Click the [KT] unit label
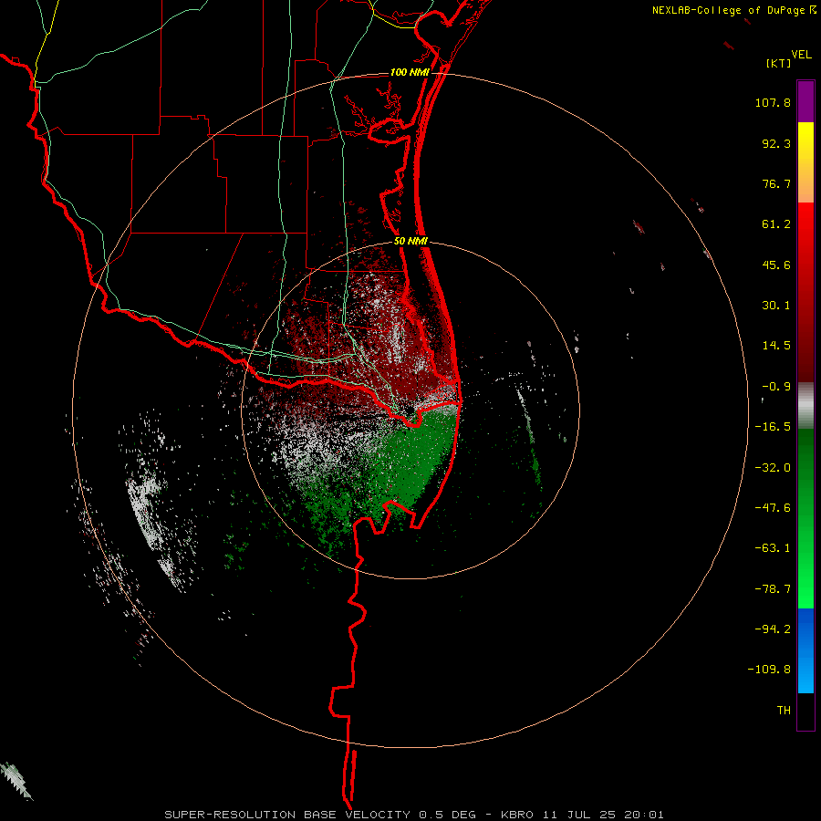Screen dimensions: 821x821 click(x=779, y=63)
